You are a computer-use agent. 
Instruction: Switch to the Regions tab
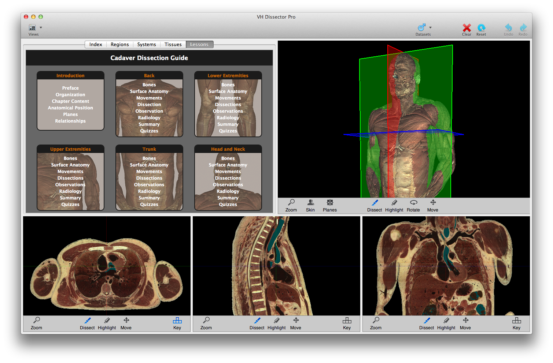click(120, 44)
